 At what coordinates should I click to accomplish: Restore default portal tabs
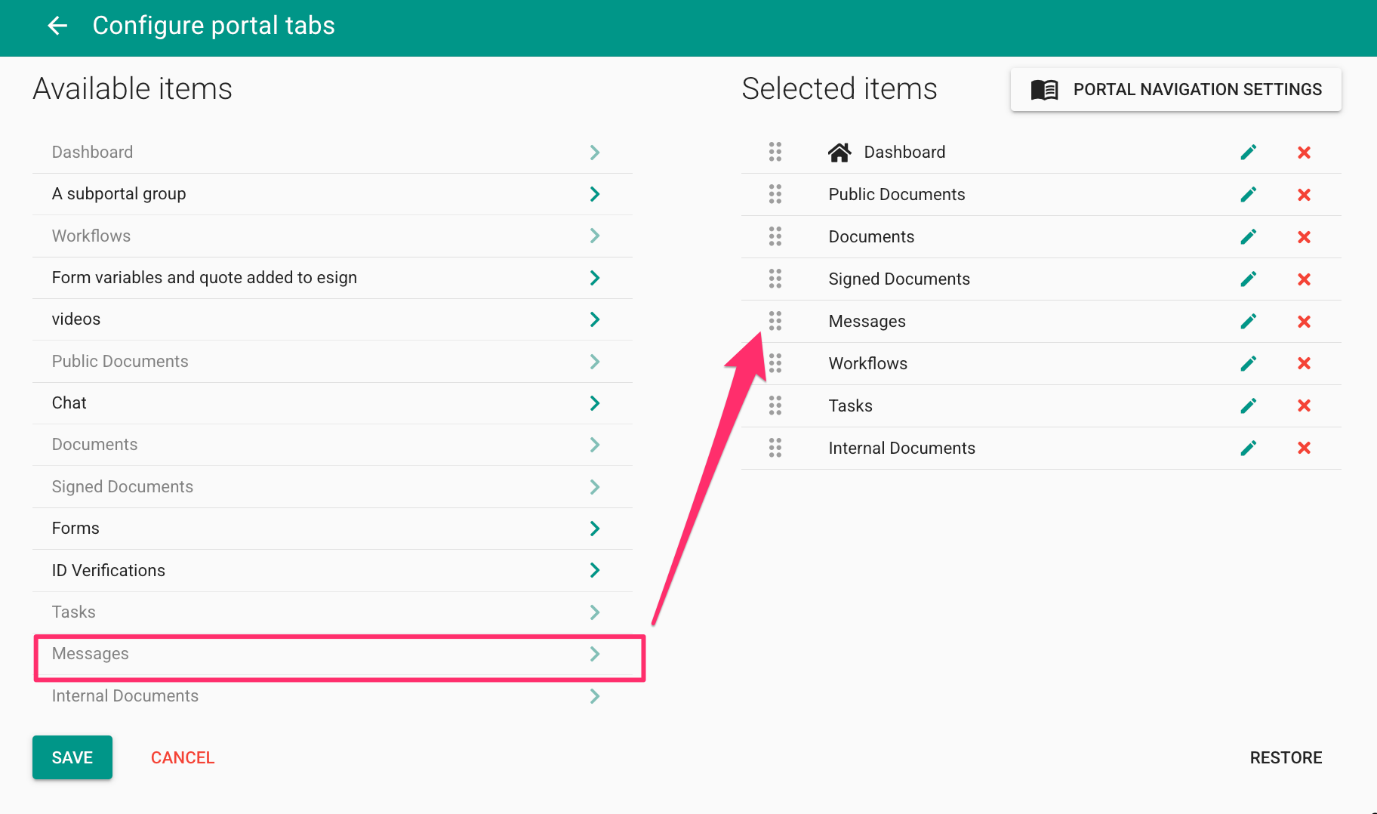(x=1285, y=757)
